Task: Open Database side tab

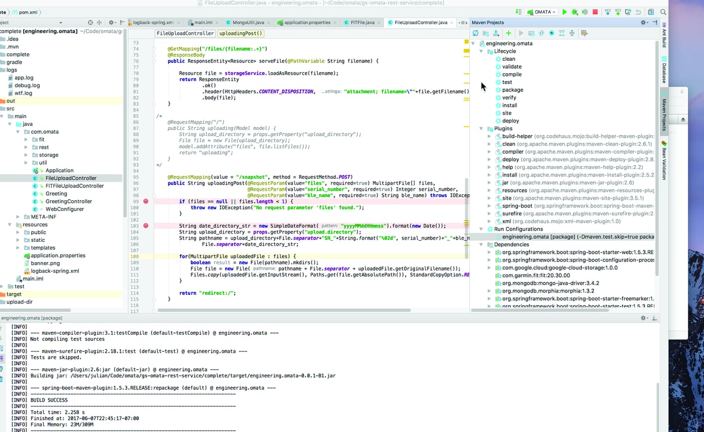Action: [664, 70]
